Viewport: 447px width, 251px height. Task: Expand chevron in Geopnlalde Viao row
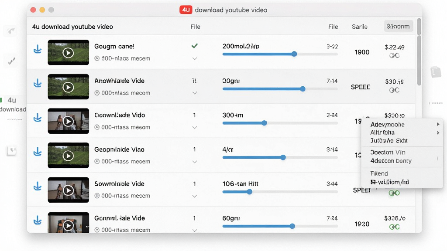(195, 162)
